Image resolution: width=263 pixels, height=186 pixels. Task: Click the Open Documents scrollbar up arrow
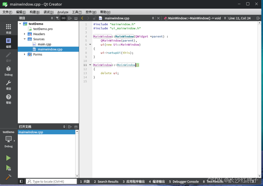[77, 131]
